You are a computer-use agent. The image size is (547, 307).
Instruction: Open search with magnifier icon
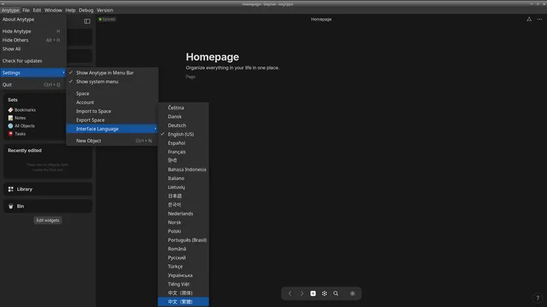pos(336,294)
